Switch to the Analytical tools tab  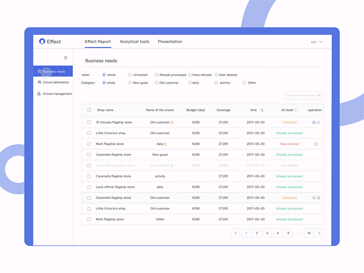click(134, 41)
